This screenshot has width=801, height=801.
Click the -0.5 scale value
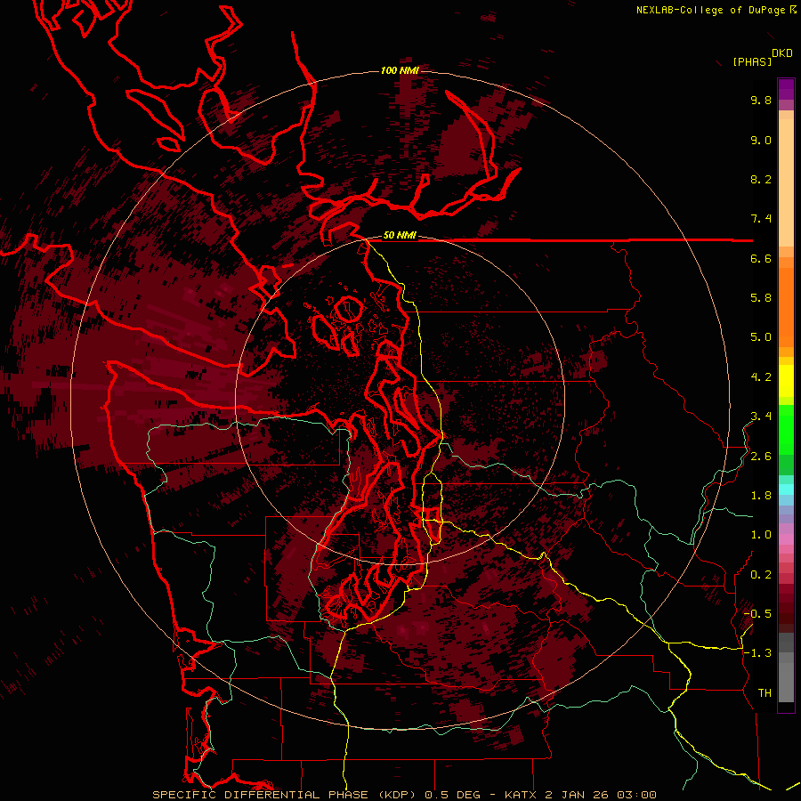coord(757,614)
